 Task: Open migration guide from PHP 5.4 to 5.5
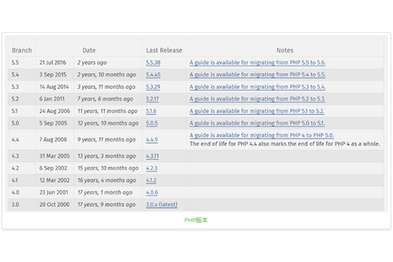(x=257, y=75)
